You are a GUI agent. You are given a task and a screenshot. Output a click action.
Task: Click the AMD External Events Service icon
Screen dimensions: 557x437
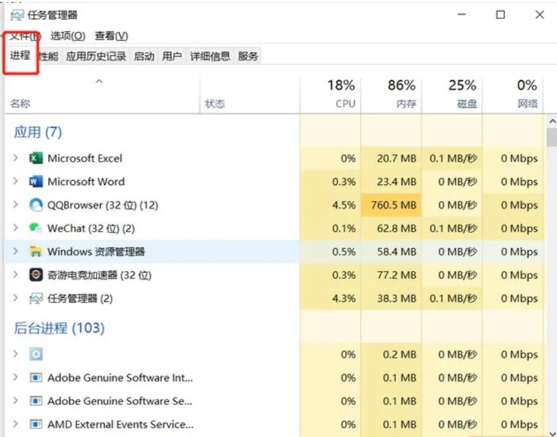click(x=36, y=424)
